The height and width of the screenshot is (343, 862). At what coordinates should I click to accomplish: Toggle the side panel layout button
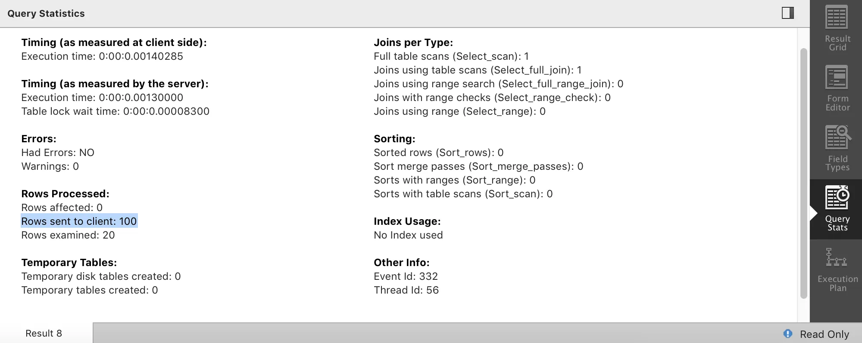point(787,13)
